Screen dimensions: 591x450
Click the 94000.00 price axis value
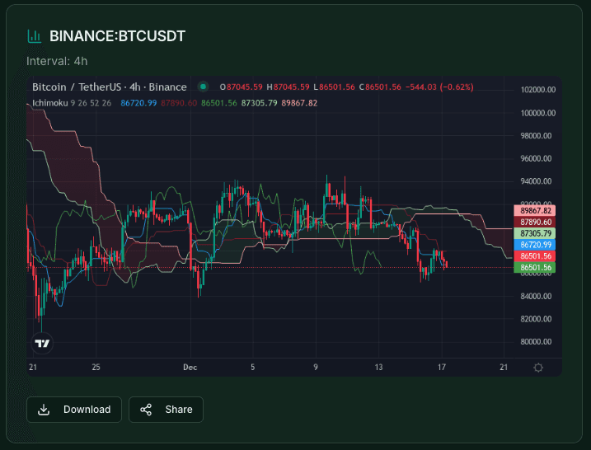coord(536,181)
